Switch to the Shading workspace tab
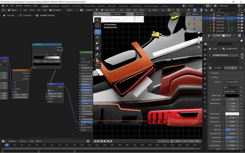This screenshot has height=153, width=245. click(x=101, y=6)
